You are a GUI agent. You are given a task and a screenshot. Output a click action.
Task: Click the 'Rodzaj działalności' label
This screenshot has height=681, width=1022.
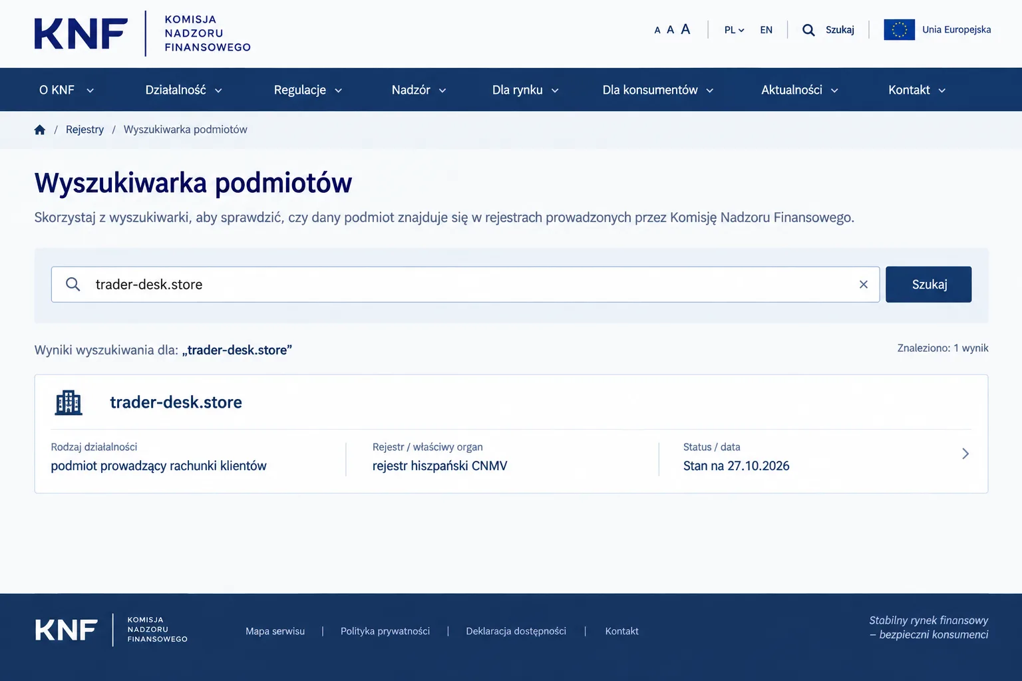[94, 447]
